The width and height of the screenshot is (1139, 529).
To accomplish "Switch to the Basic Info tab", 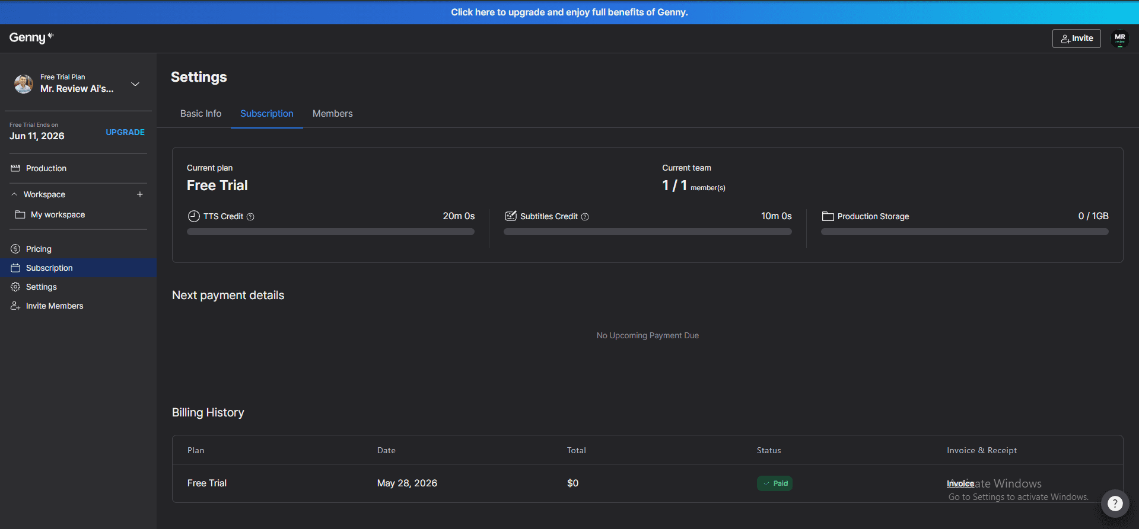I will pyautogui.click(x=201, y=113).
